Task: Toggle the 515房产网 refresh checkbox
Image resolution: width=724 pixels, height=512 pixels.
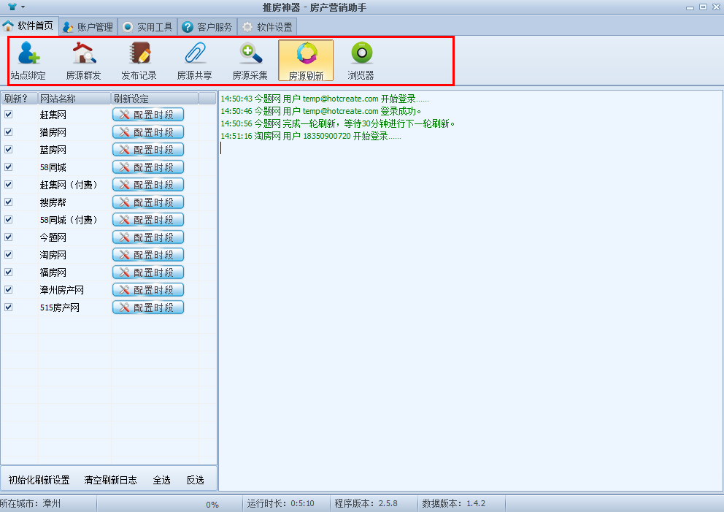Action: coord(8,307)
